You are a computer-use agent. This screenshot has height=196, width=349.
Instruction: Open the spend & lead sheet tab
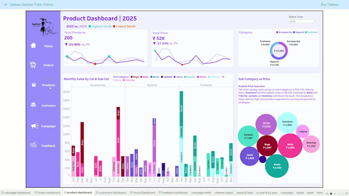[244, 192]
